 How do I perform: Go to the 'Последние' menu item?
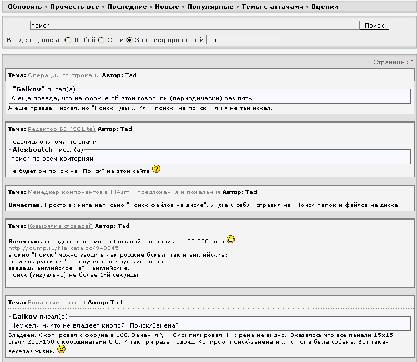[x=127, y=7]
